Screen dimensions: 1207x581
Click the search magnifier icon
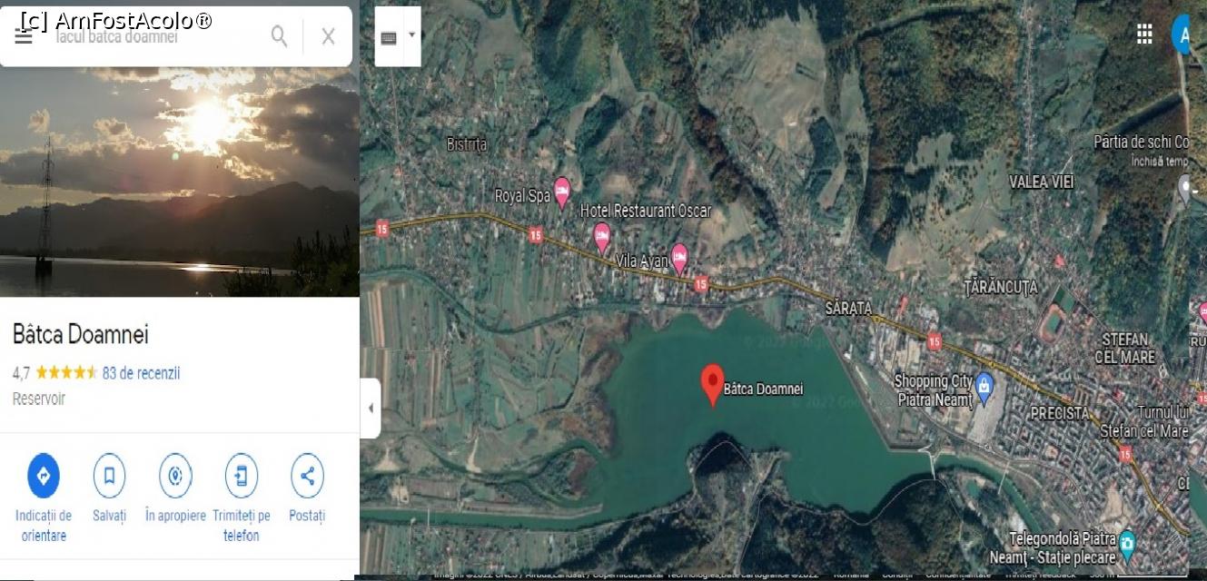(280, 36)
